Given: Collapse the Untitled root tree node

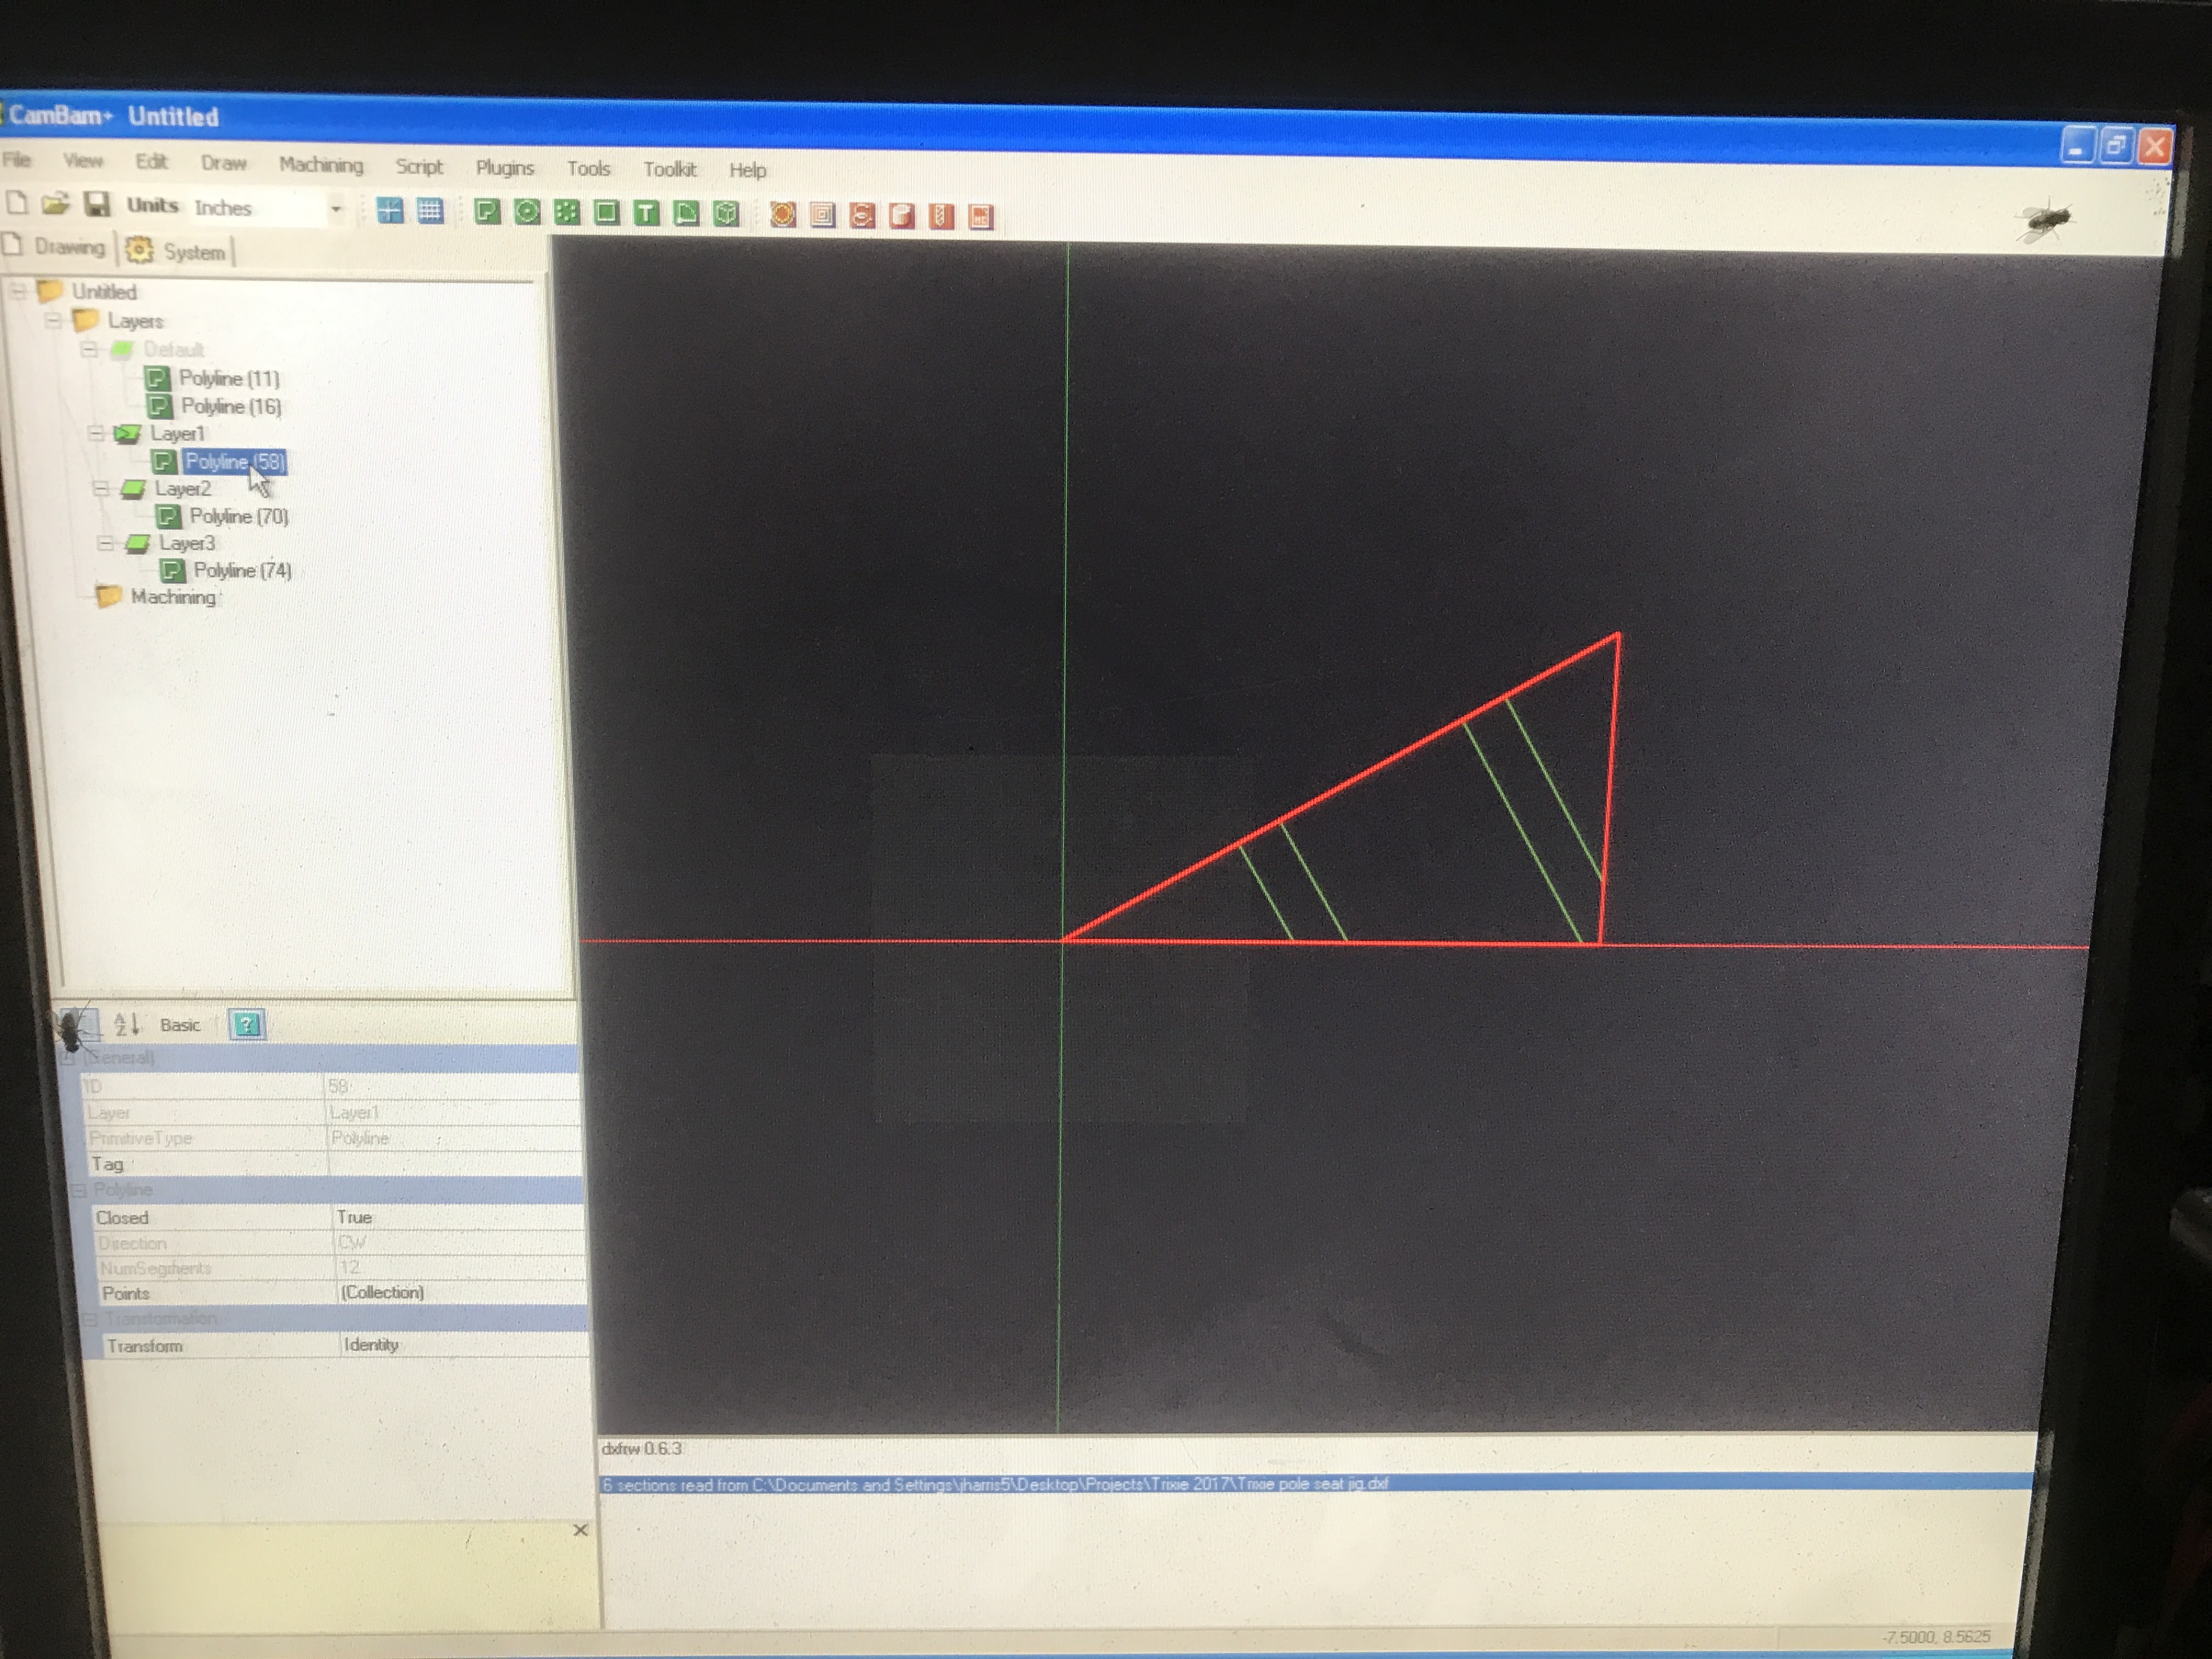Looking at the screenshot, I should 17,291.
